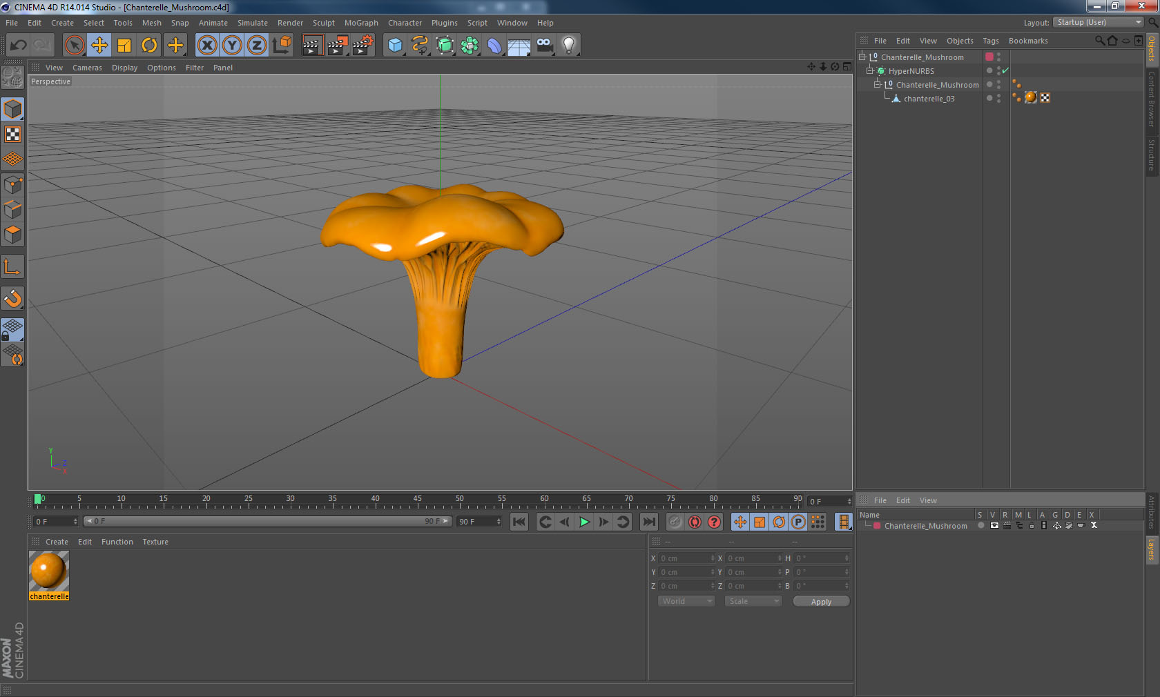Toggle the coordinate system icon
The image size is (1160, 697).
tap(282, 46)
